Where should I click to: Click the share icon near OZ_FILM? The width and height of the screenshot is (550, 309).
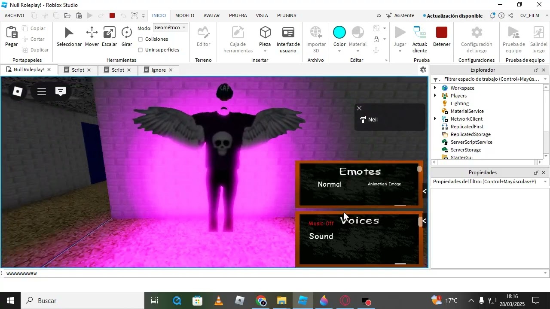[510, 15]
